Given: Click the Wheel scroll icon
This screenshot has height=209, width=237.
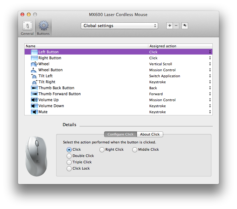Looking at the screenshot, I should coord(34,64).
